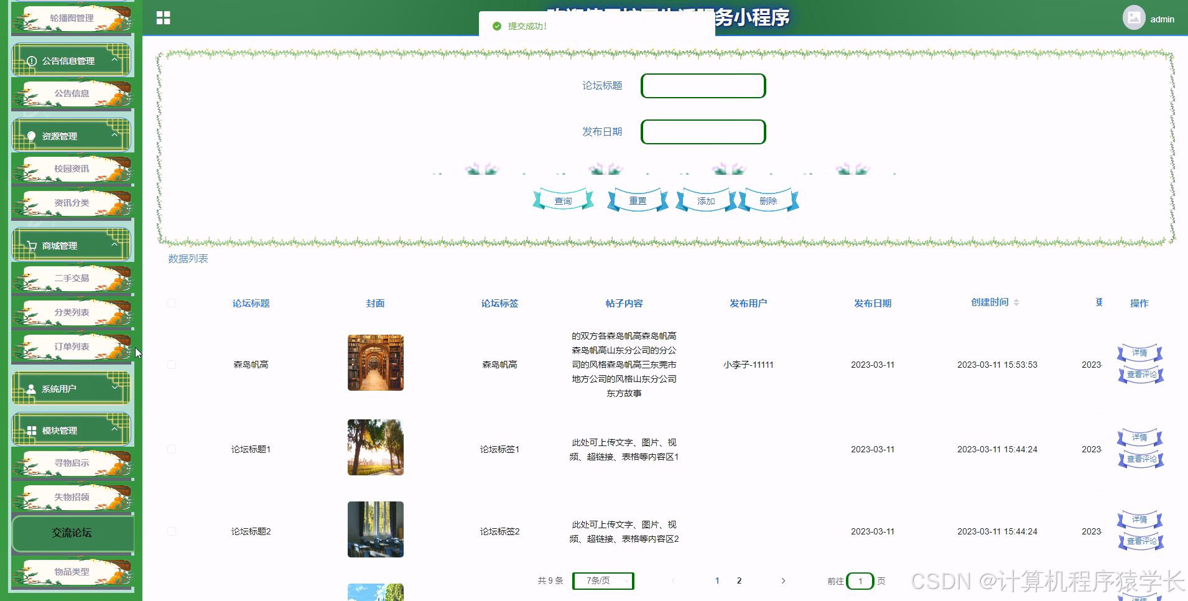Click the 重置 reset button
Screen dimensions: 1188x601
638,200
